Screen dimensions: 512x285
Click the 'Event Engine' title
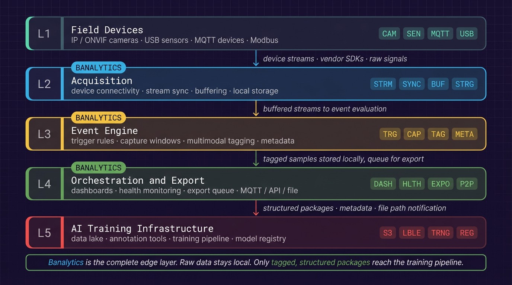click(x=105, y=131)
